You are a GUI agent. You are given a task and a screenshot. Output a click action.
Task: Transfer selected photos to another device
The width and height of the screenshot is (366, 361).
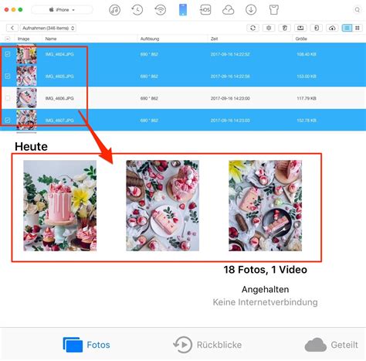[317, 28]
